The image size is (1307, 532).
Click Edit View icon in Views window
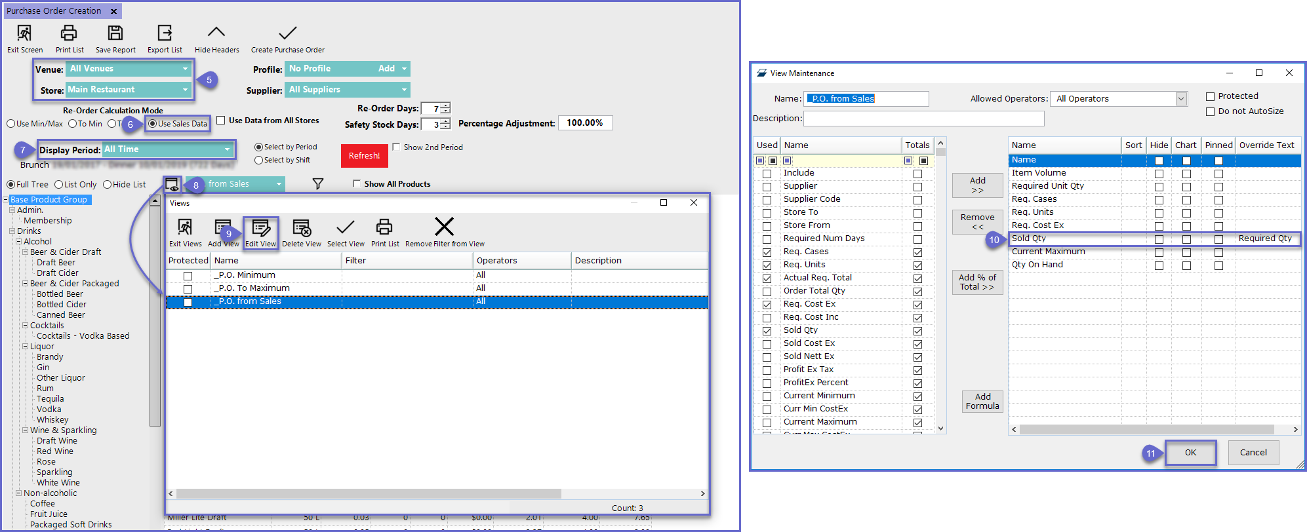[260, 227]
